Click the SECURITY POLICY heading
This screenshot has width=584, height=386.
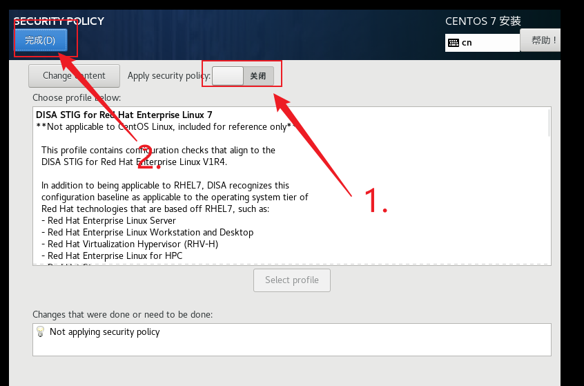[x=59, y=21]
